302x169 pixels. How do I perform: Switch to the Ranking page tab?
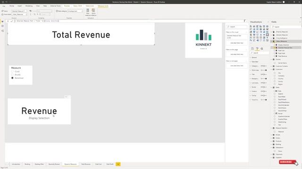pos(27,164)
